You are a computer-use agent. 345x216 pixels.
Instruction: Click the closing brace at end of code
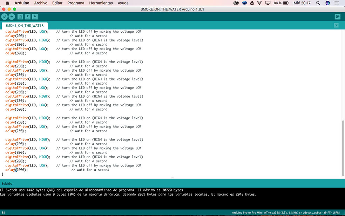click(x=3, y=174)
